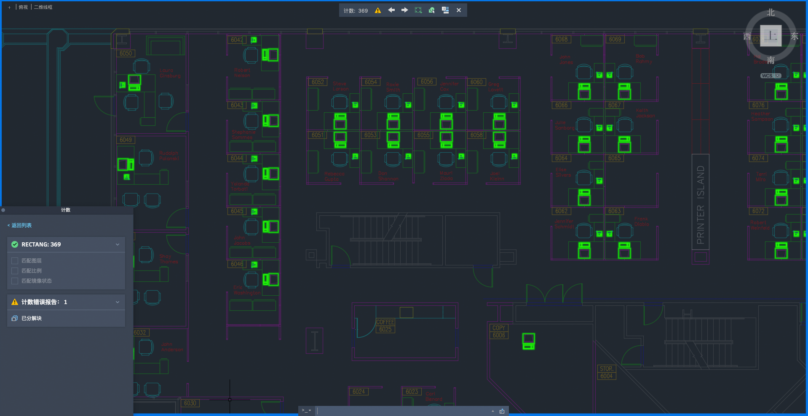
Task: Open the WCS coordinate system dropdown
Action: (771, 76)
